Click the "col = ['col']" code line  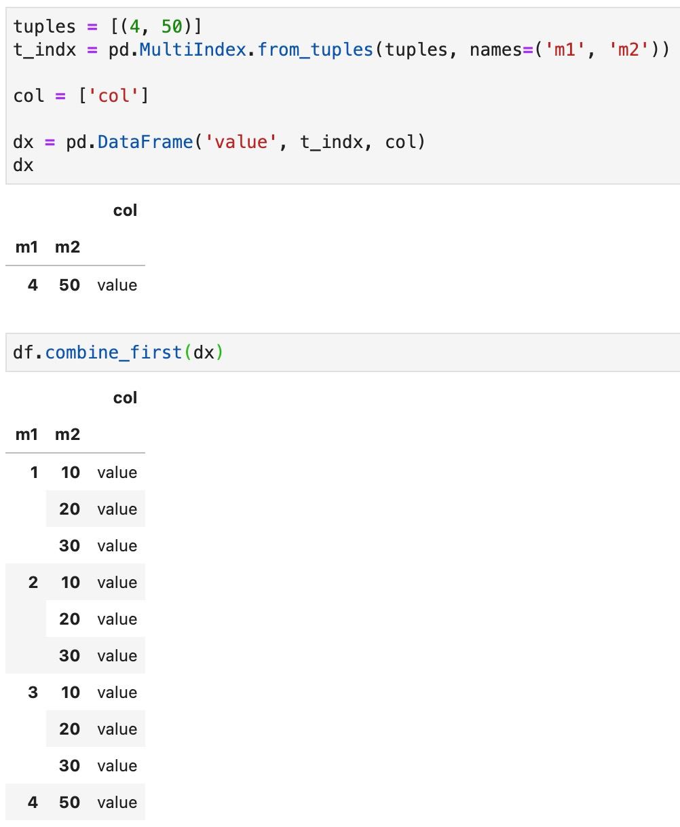(81, 96)
